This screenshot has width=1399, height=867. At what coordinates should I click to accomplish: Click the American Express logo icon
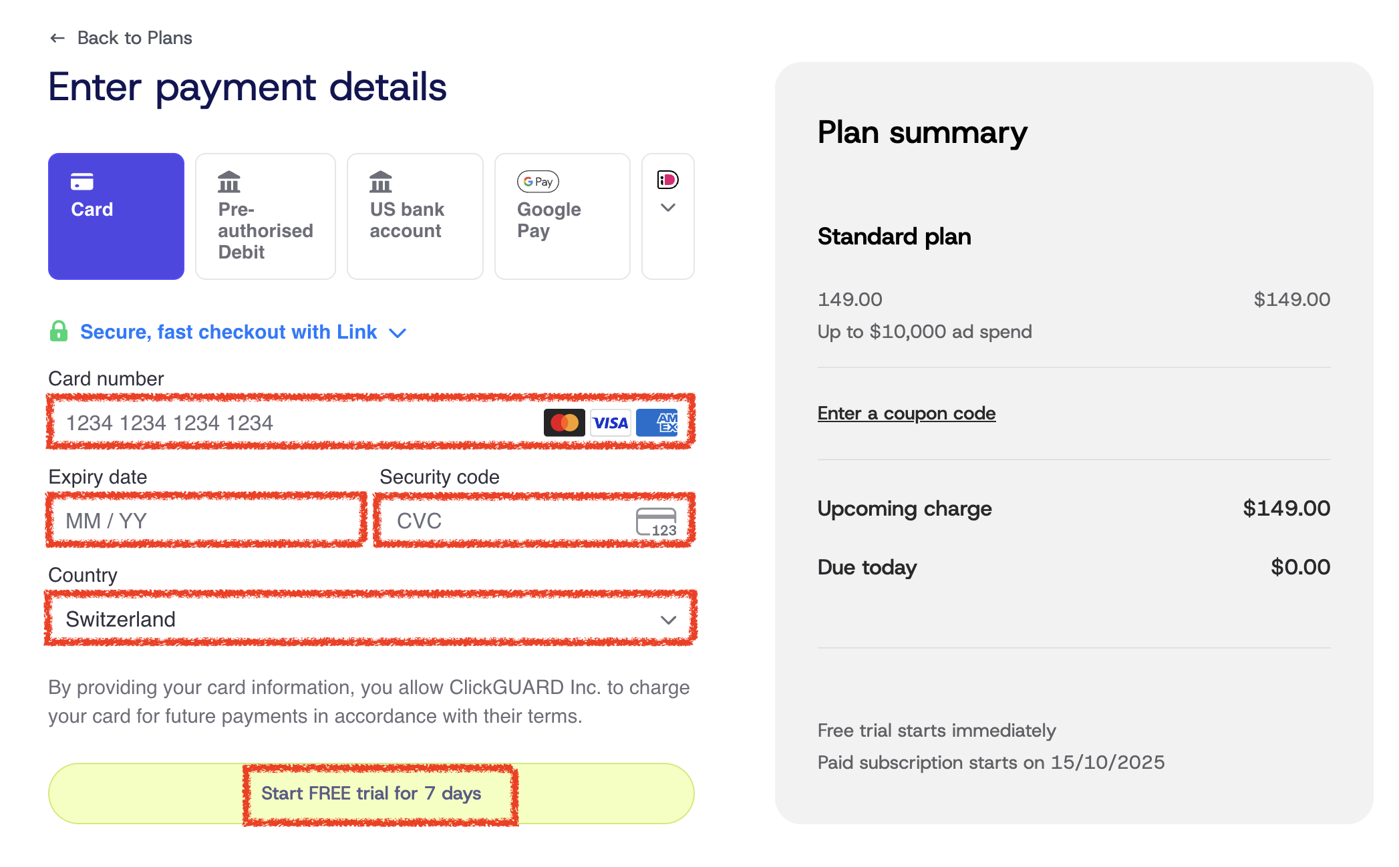pos(657,423)
